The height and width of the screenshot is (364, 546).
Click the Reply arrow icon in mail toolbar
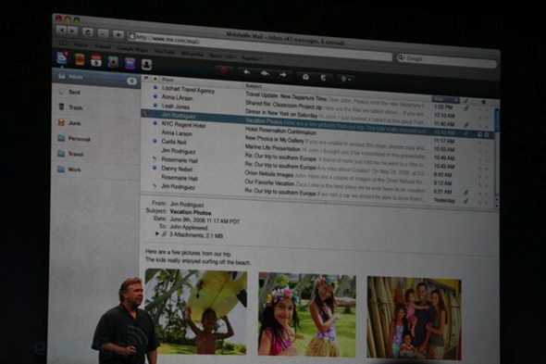pos(246,72)
